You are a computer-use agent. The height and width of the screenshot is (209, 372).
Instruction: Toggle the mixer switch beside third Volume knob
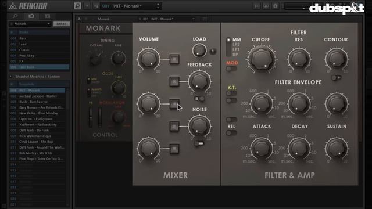(174, 149)
